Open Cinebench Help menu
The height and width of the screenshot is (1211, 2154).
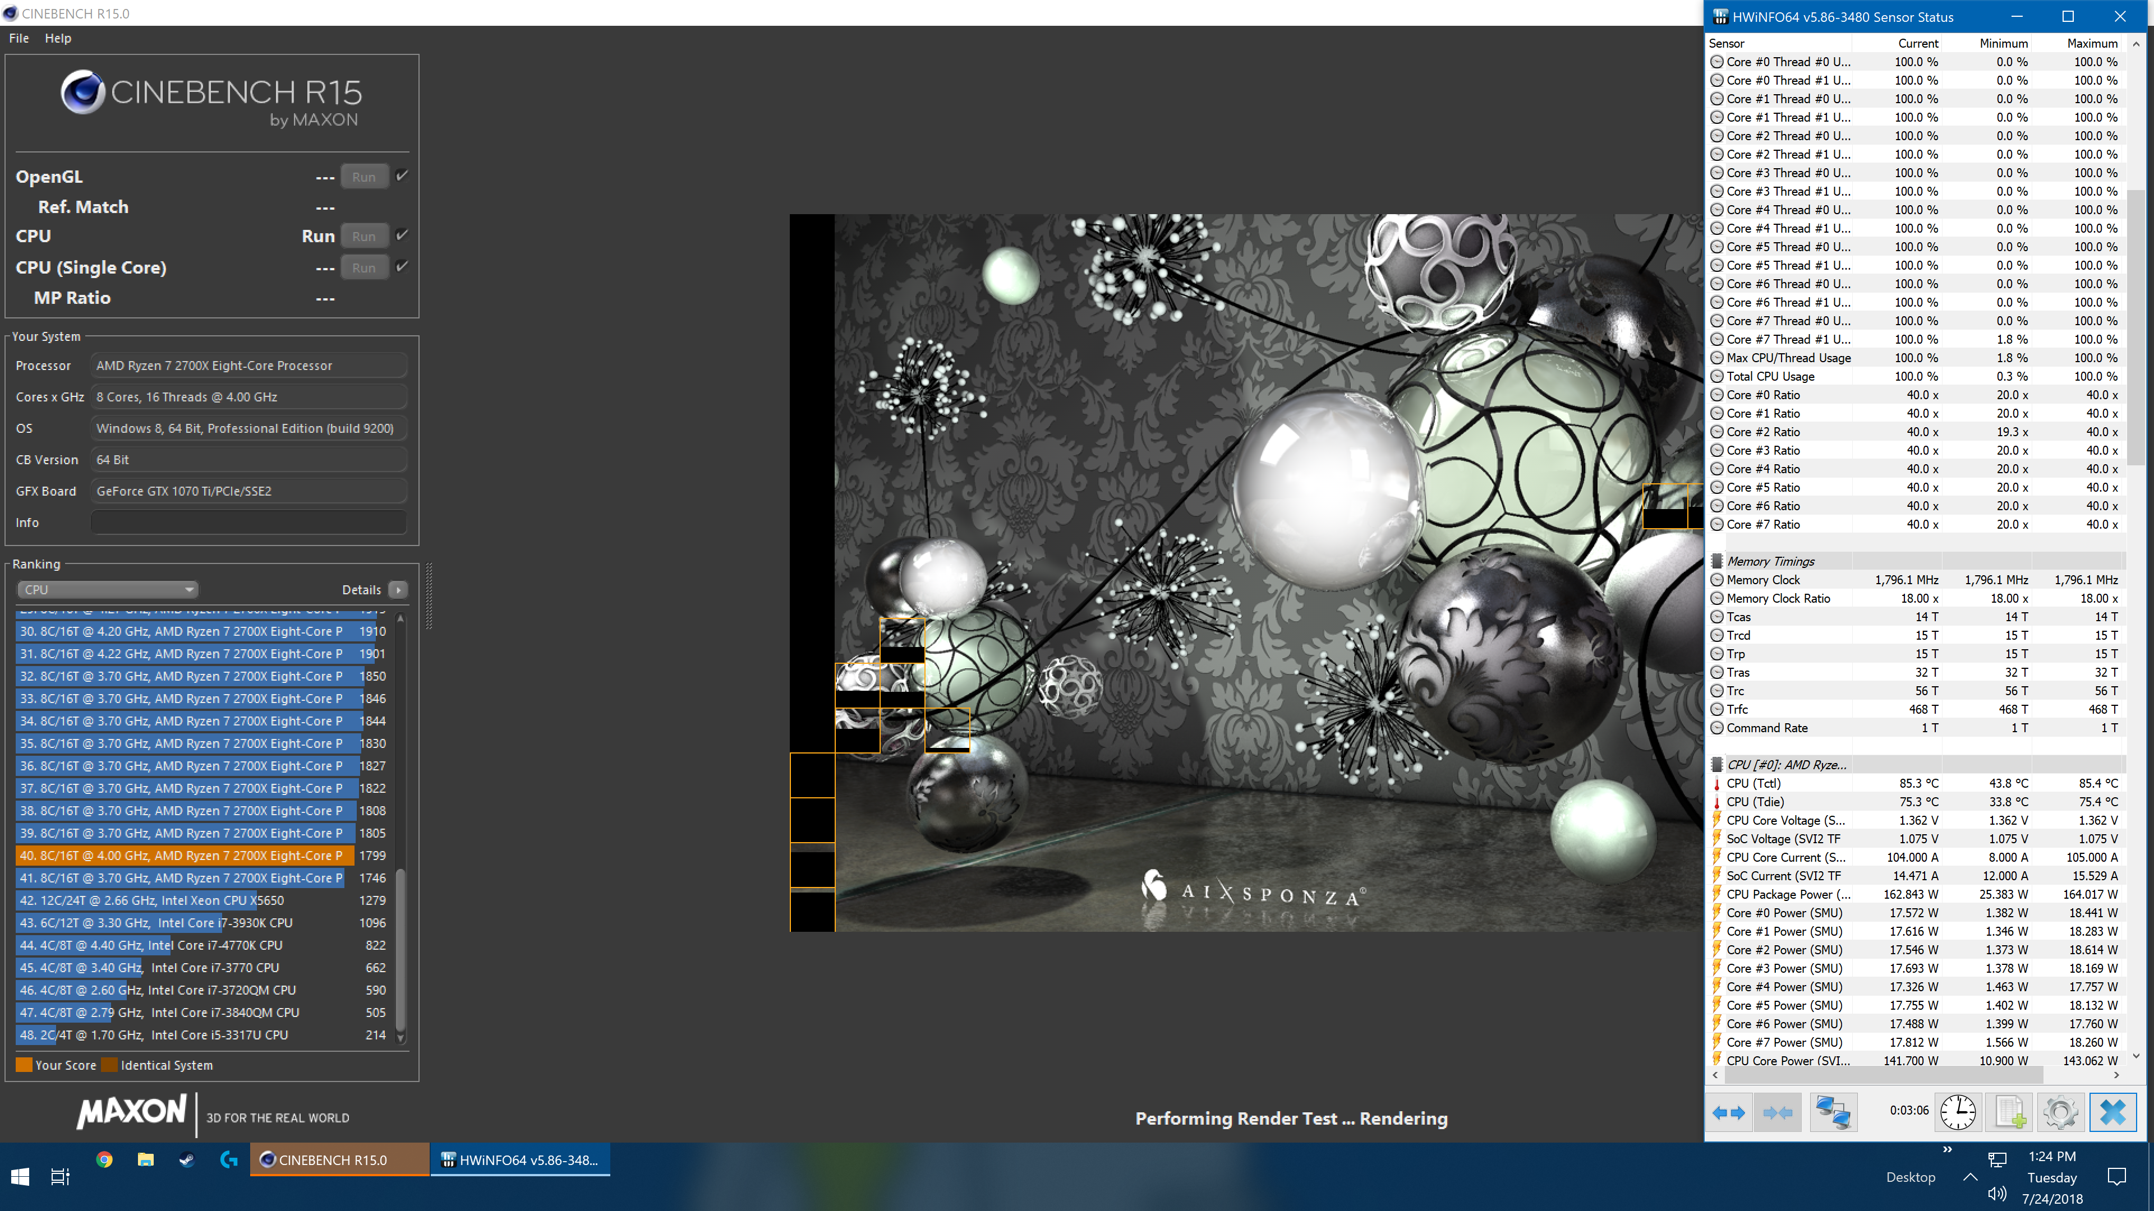(58, 38)
